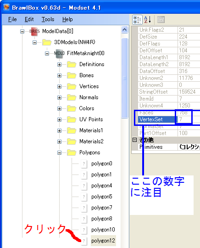Screen dimensions: 200x248
Task: Click the unknown-type icon beside polygon12
Action: tap(84, 241)
